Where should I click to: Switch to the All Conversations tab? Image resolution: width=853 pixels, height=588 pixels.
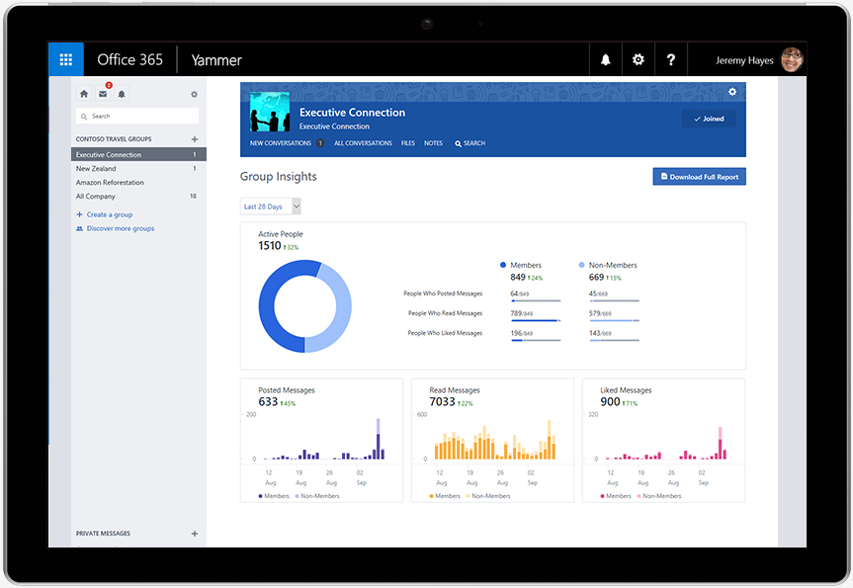pyautogui.click(x=363, y=143)
